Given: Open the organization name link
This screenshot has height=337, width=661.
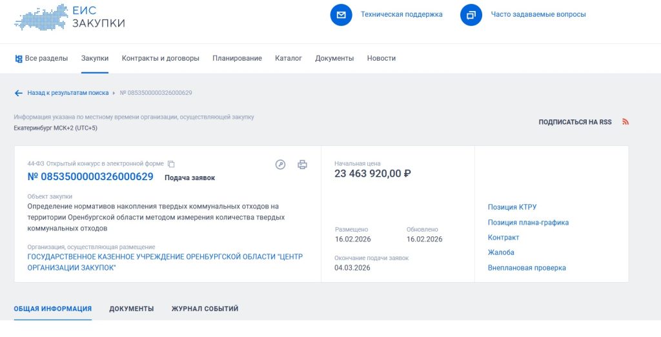Looking at the screenshot, I should pos(165,262).
